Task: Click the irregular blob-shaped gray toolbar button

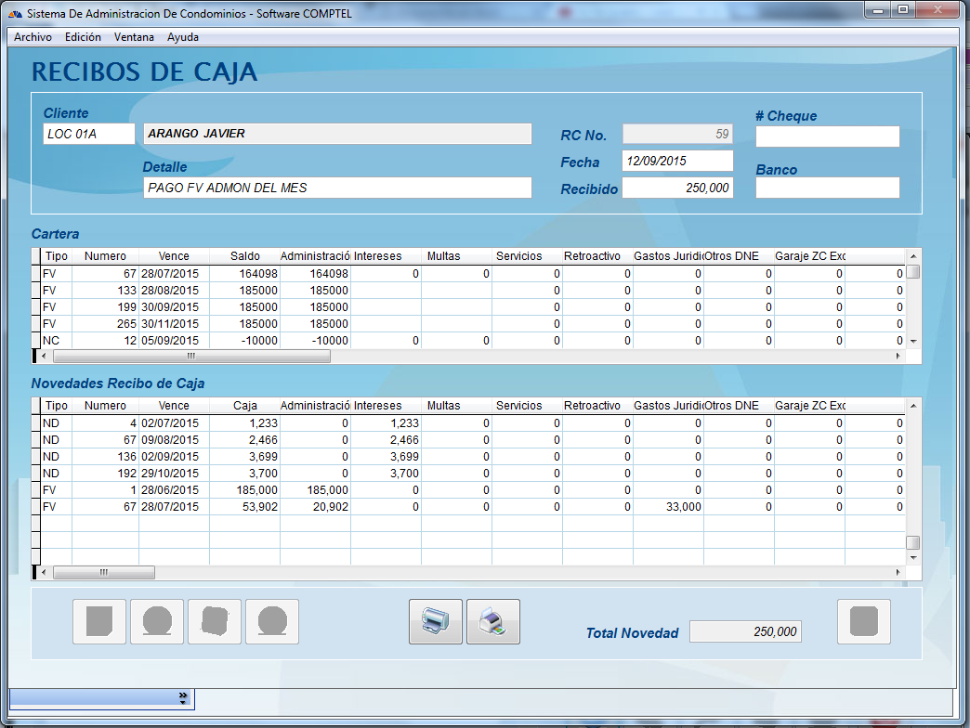Action: (215, 622)
